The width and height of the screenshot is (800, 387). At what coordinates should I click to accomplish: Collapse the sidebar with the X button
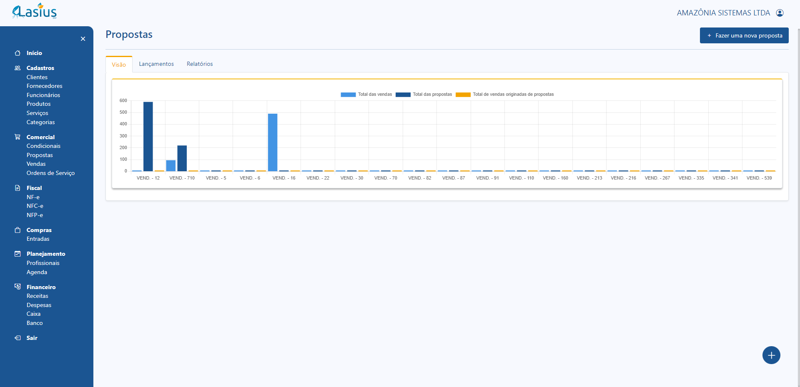tap(83, 39)
